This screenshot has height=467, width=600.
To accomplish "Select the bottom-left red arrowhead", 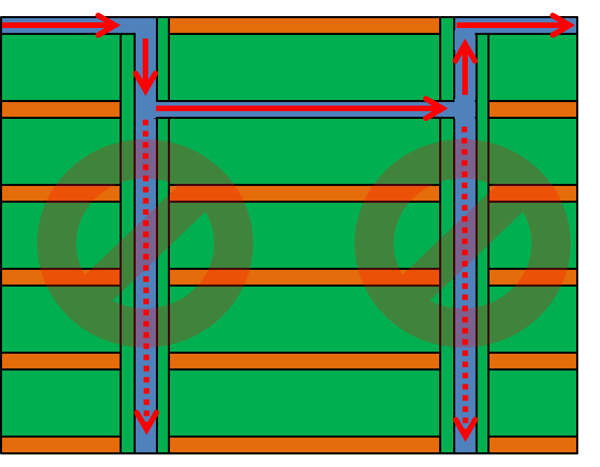I will (x=145, y=419).
